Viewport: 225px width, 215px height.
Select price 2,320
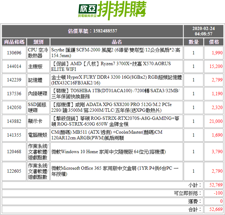tap(217, 107)
